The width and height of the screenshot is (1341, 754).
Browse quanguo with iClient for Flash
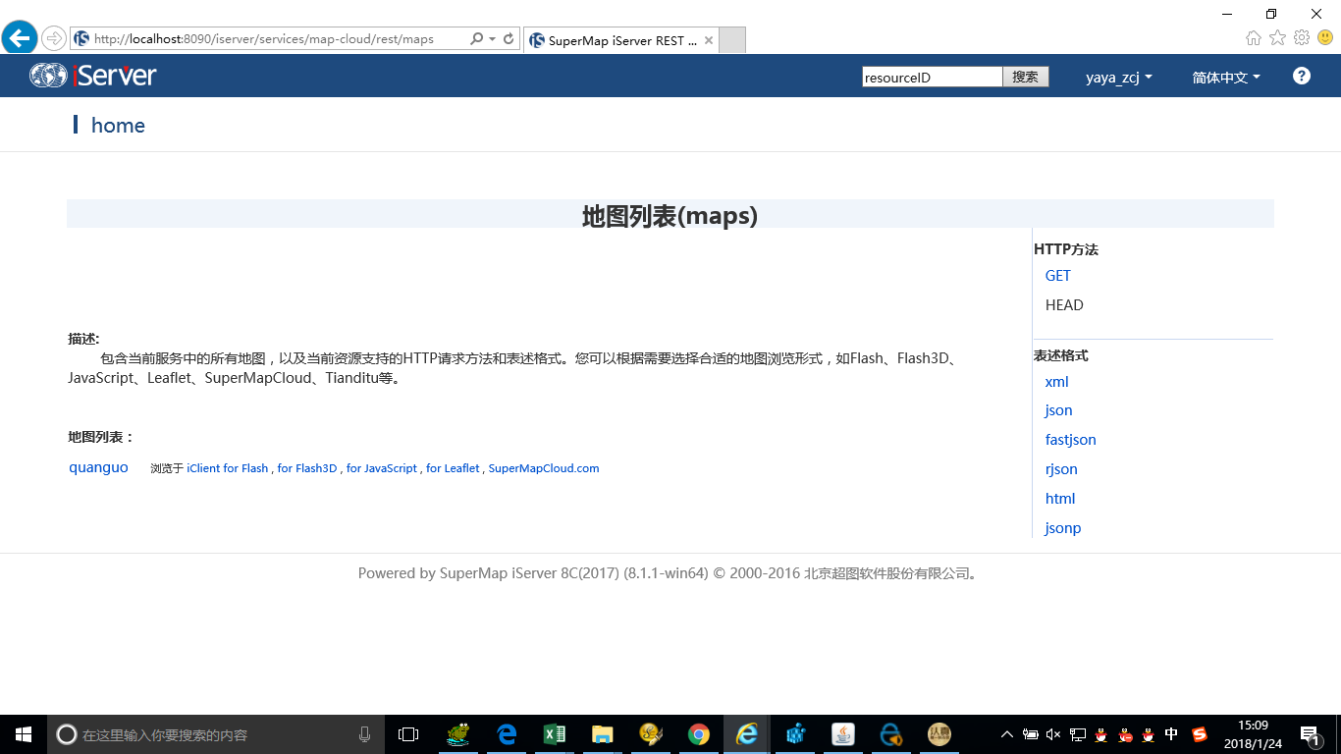click(x=227, y=468)
